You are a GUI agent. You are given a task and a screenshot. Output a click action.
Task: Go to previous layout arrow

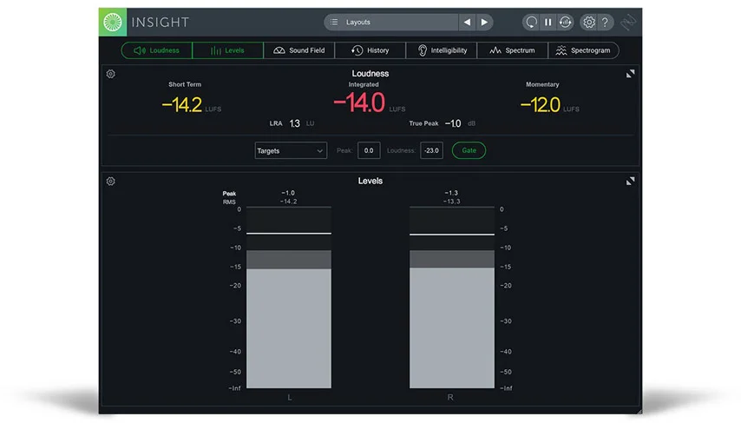467,22
